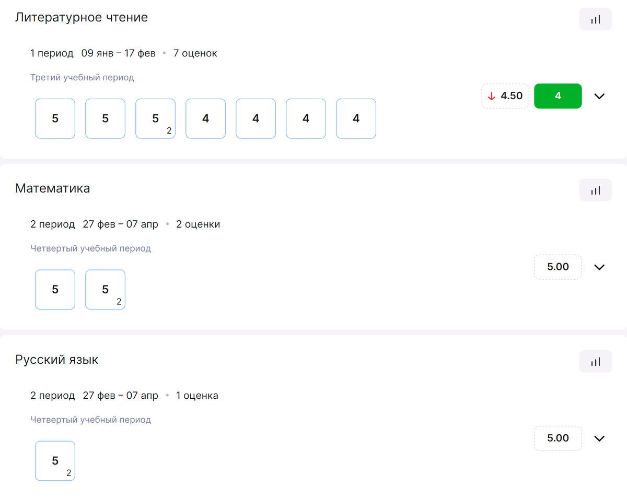Expand Русский язык details chevron

599,438
